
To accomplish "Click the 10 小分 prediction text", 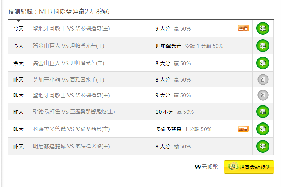I will [x=164, y=112].
